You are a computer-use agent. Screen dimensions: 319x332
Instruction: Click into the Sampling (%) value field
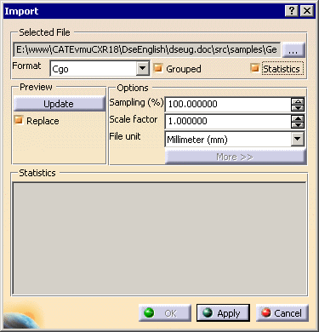(228, 104)
